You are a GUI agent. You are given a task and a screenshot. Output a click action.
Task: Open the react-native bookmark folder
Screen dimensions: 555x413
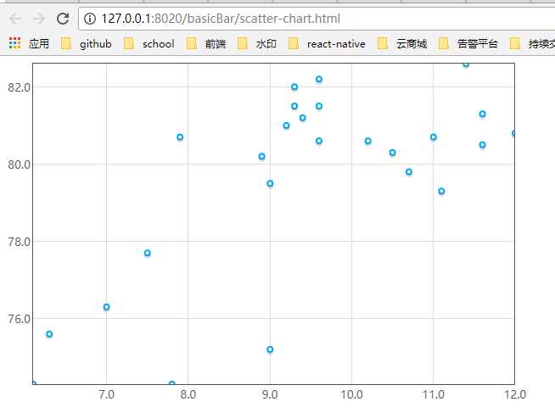(327, 44)
